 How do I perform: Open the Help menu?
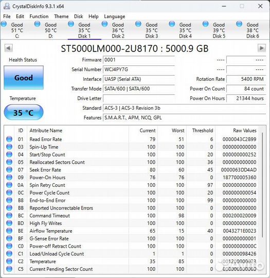click(94, 16)
